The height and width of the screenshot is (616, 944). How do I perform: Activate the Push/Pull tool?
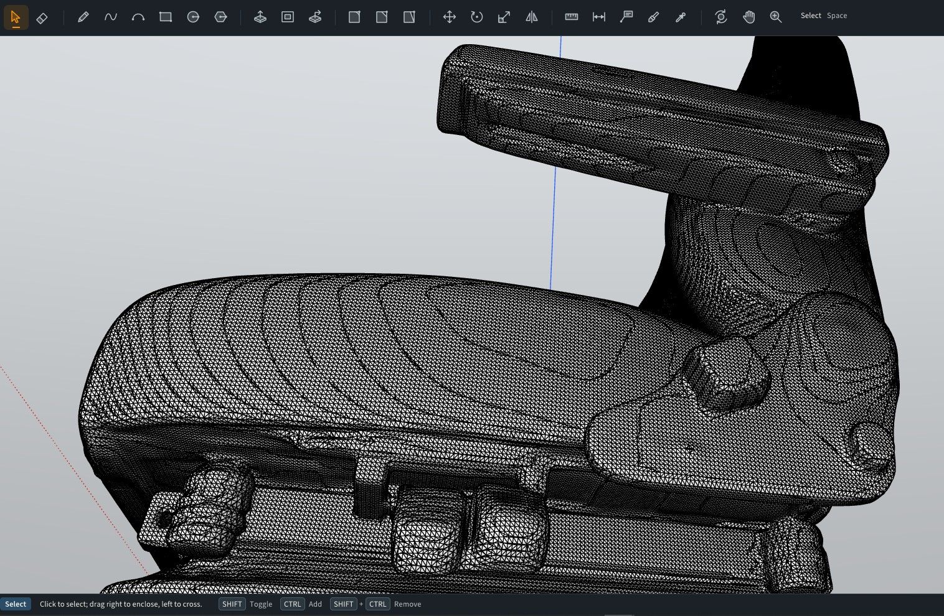(260, 17)
